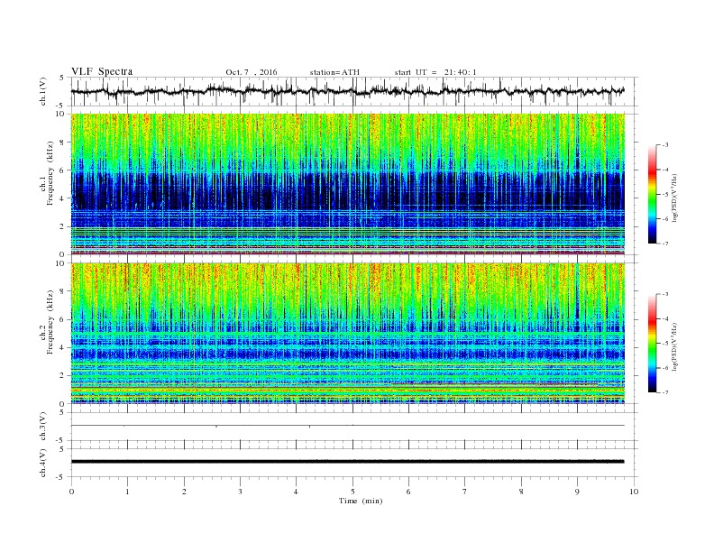Click the time axis tick label "8"
The width and height of the screenshot is (714, 552).
(521, 492)
